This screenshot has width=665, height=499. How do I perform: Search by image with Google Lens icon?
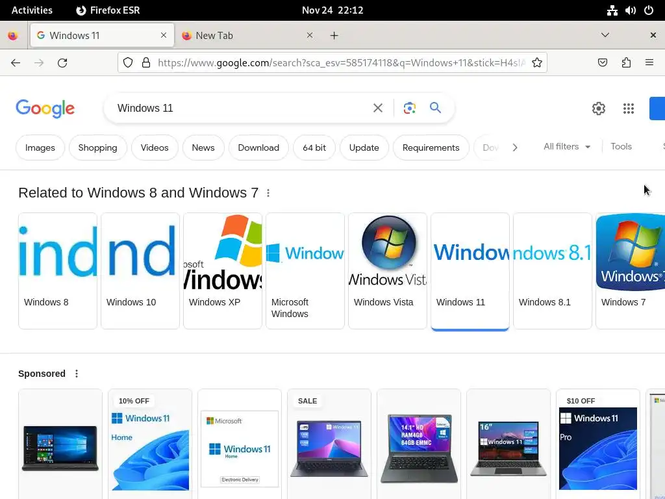coord(409,109)
